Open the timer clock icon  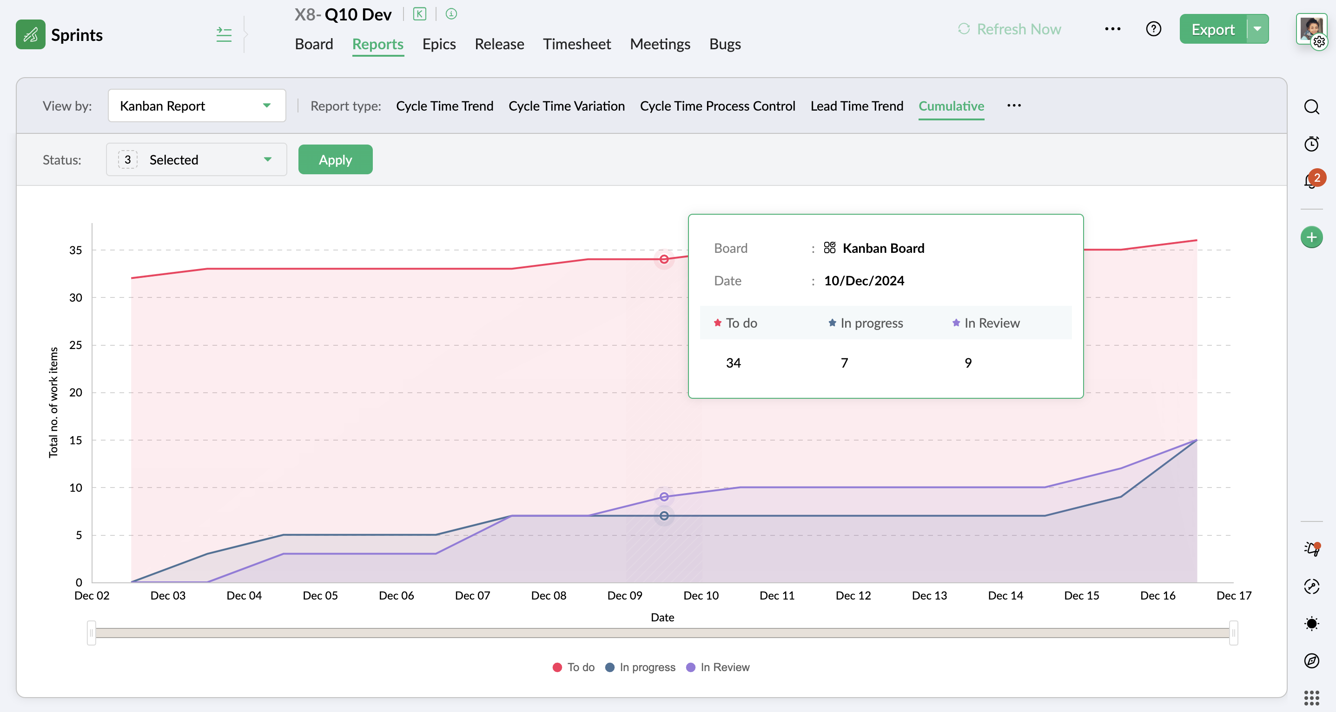[x=1311, y=144]
